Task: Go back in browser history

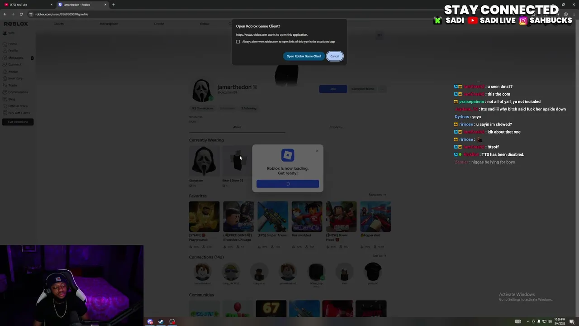Action: 5,14
